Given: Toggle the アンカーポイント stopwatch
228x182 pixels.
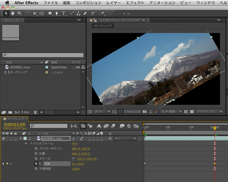Looking at the screenshot, I should (36, 149).
